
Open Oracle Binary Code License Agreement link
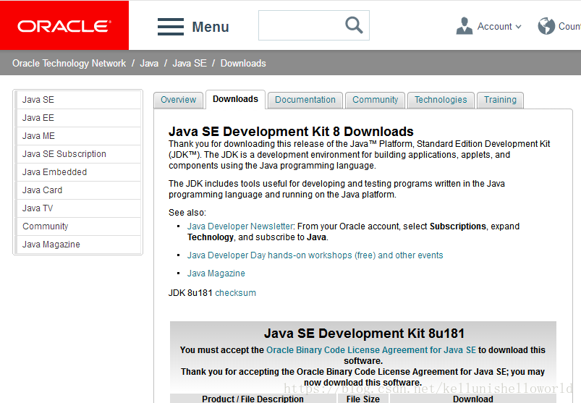(x=371, y=350)
